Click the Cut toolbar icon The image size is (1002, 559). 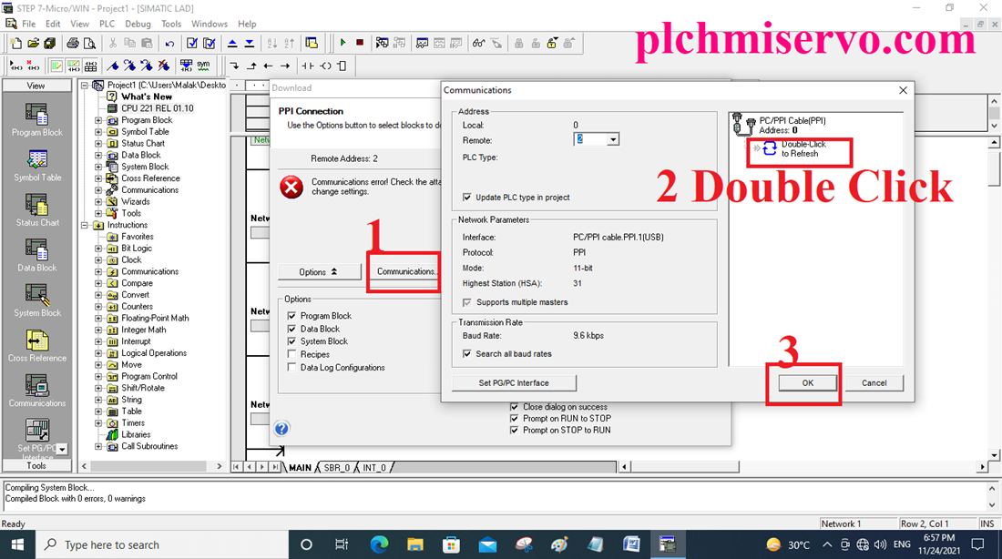(112, 44)
